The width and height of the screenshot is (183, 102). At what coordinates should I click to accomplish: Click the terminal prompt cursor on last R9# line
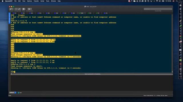point(15,72)
